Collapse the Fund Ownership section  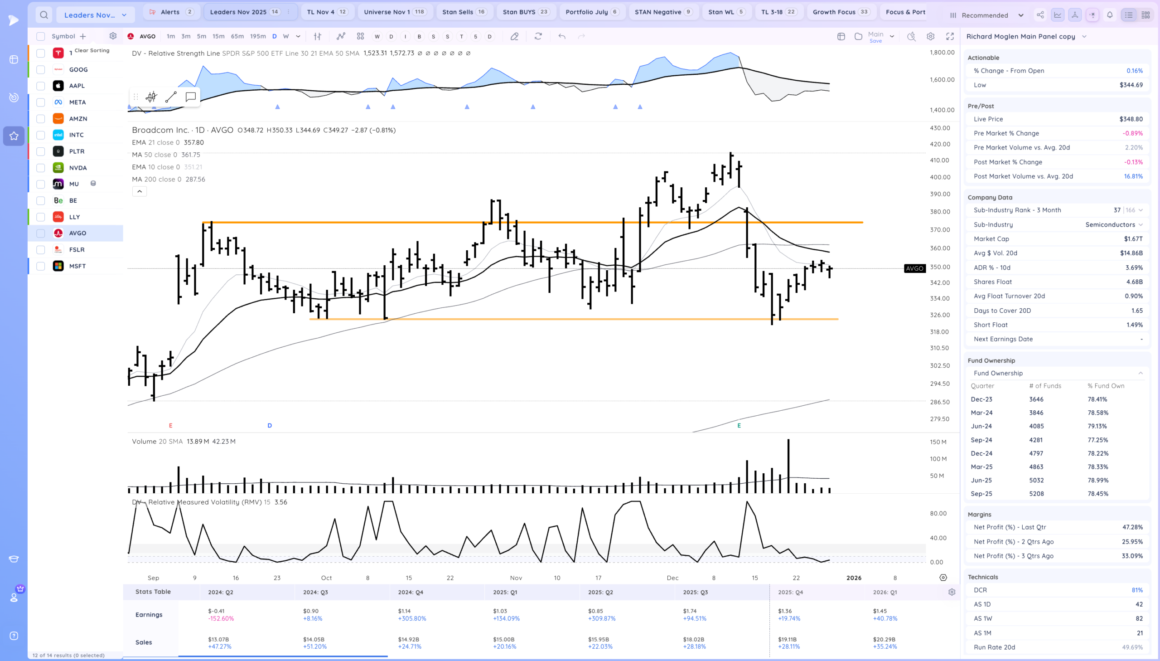point(1140,373)
